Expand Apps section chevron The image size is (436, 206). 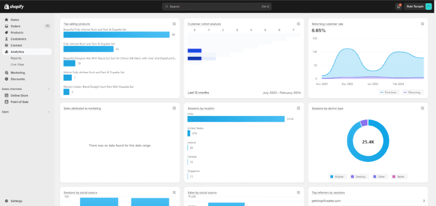pos(49,112)
